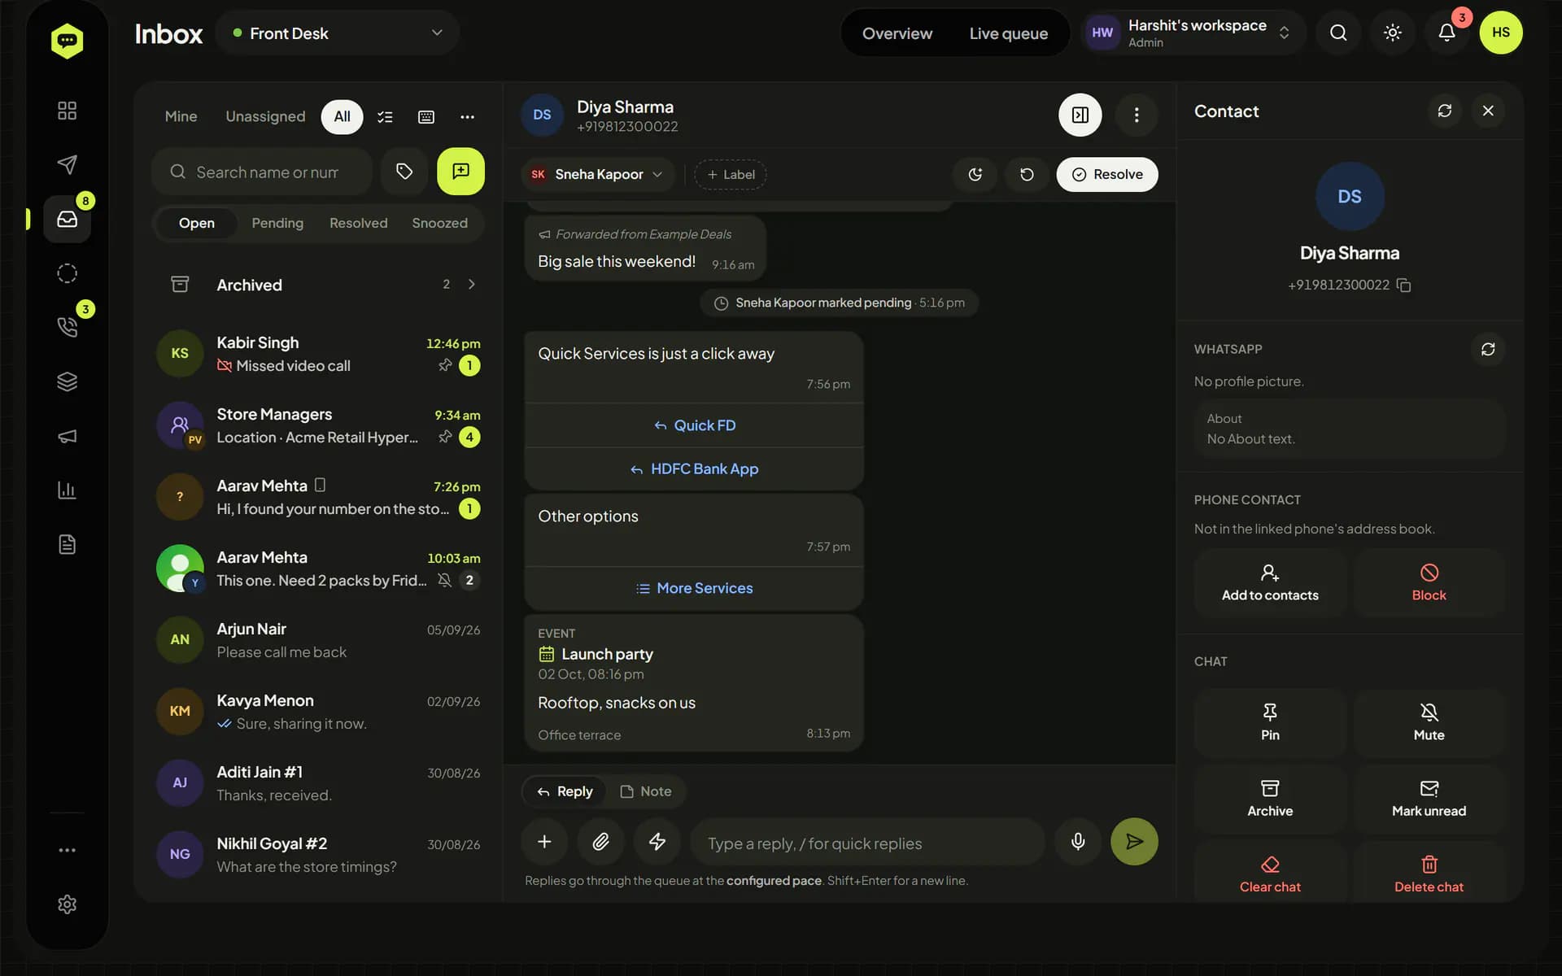This screenshot has height=976, width=1562.
Task: Select the Snoozed status tab
Action: pyautogui.click(x=439, y=223)
